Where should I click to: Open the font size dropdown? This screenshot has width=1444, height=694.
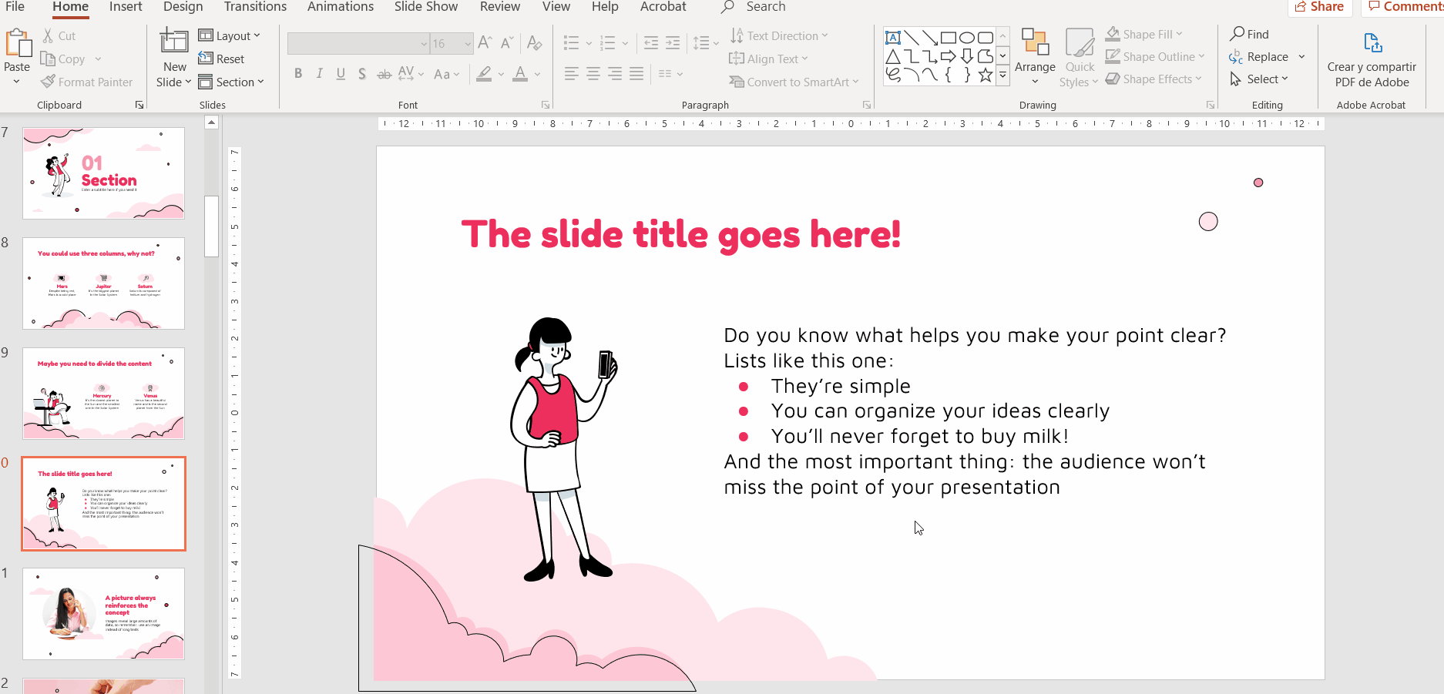coord(467,44)
